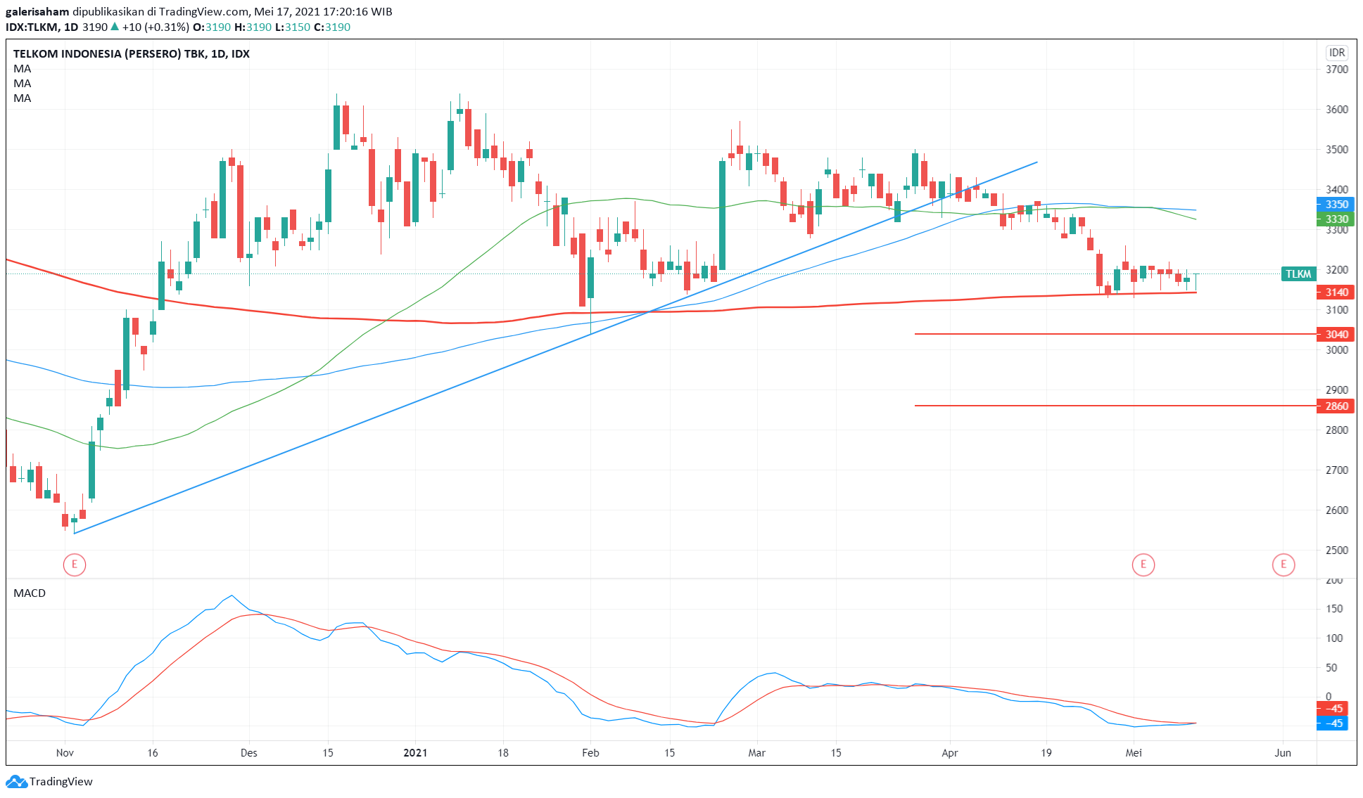Click the green 3330 price label
Screen dimensions: 1363x798
(1336, 219)
